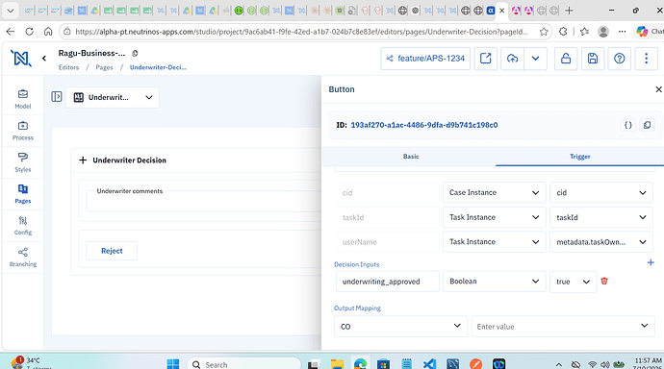The width and height of the screenshot is (664, 369).
Task: Click the save disk icon in toolbar
Action: click(x=593, y=59)
